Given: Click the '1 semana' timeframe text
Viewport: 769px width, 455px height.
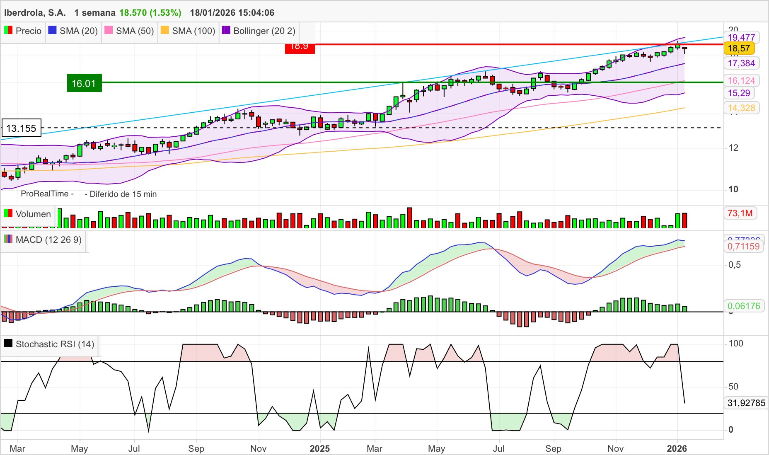Looking at the screenshot, I should click(x=95, y=13).
